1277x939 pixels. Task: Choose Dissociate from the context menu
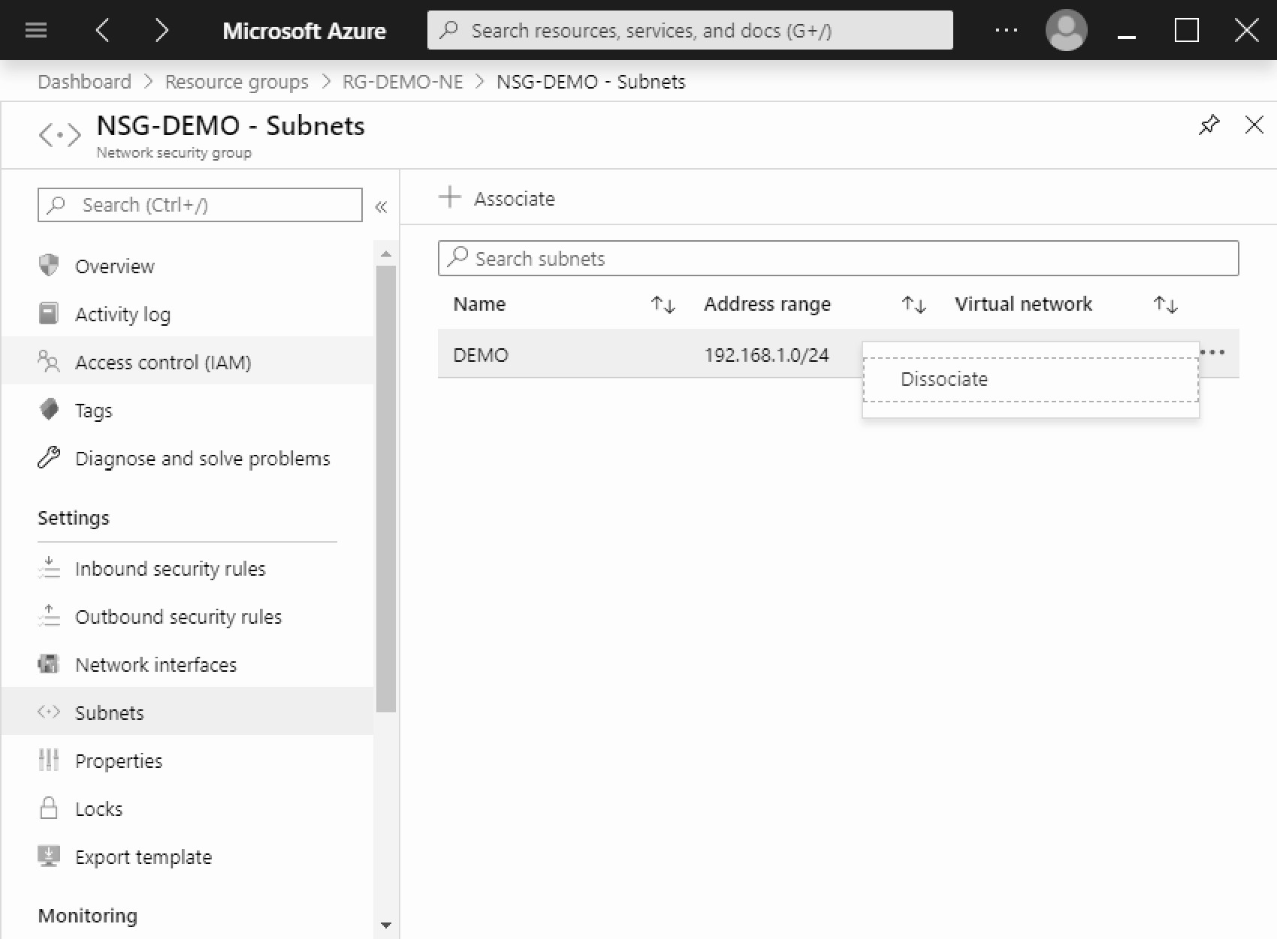point(944,379)
